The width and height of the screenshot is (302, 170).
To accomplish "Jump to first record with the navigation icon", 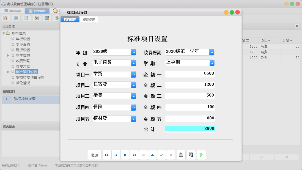I will click(107, 155).
